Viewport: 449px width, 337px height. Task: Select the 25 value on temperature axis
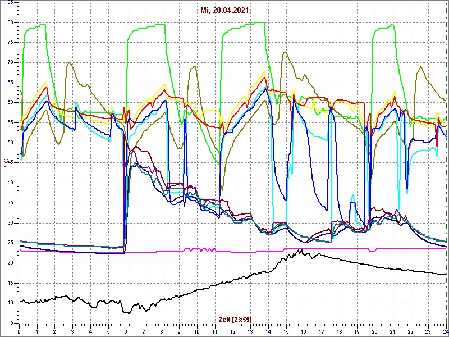pyautogui.click(x=10, y=243)
